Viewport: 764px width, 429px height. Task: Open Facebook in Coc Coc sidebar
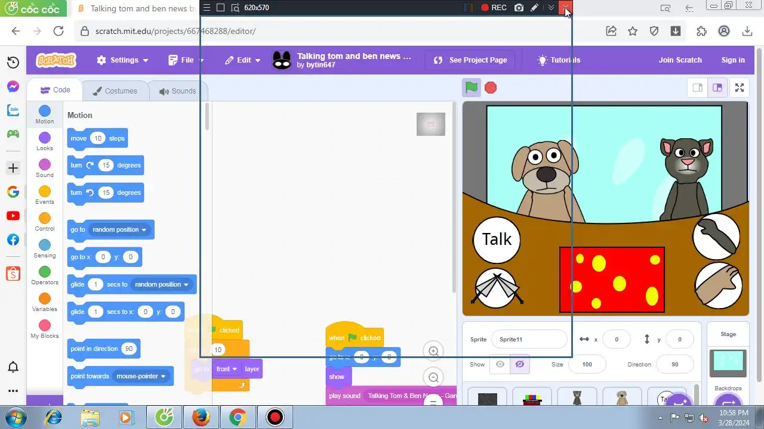tap(13, 240)
